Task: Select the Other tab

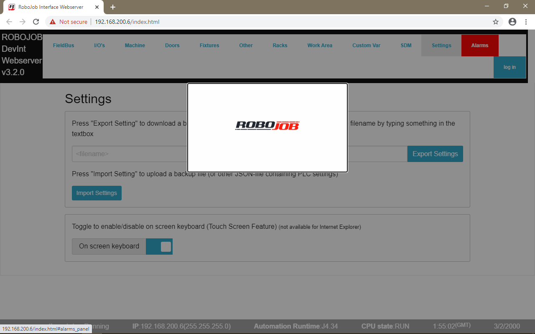Action: pos(246,46)
